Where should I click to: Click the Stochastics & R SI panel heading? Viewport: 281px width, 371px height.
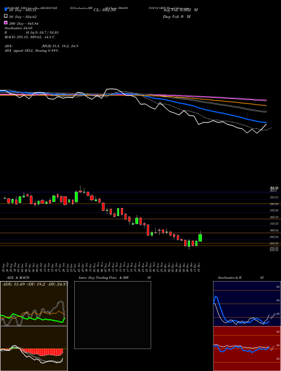coord(241,278)
